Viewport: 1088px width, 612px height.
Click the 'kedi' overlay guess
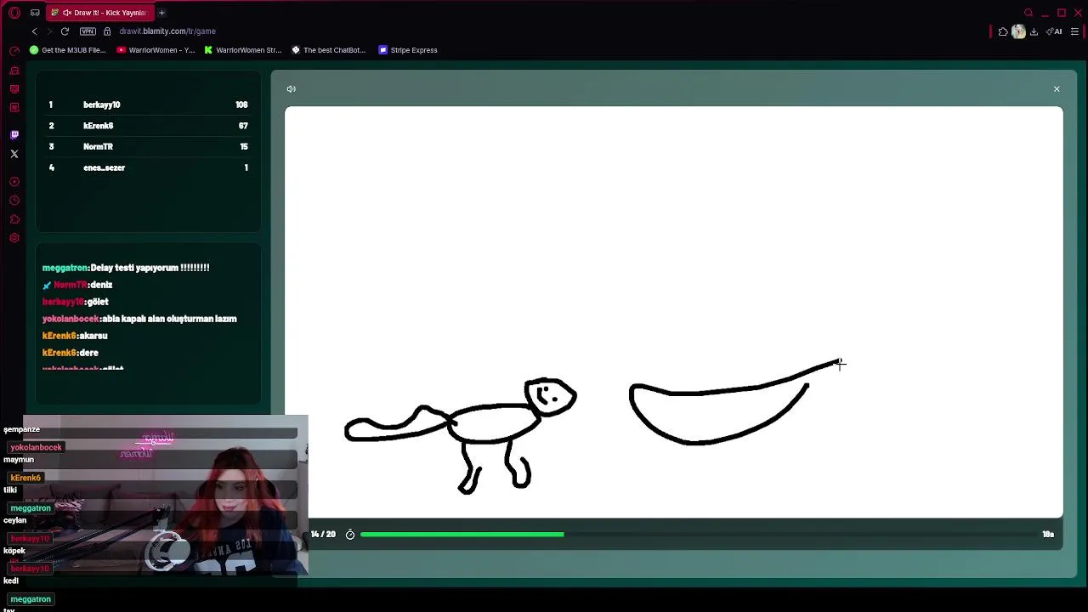pyautogui.click(x=10, y=581)
